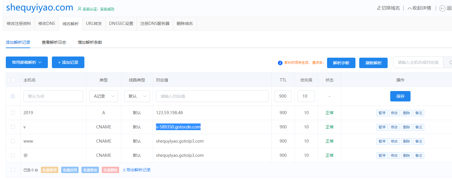Click 备注 on the @ CNAME record
Screen dimensions: 452x180
click(x=418, y=156)
